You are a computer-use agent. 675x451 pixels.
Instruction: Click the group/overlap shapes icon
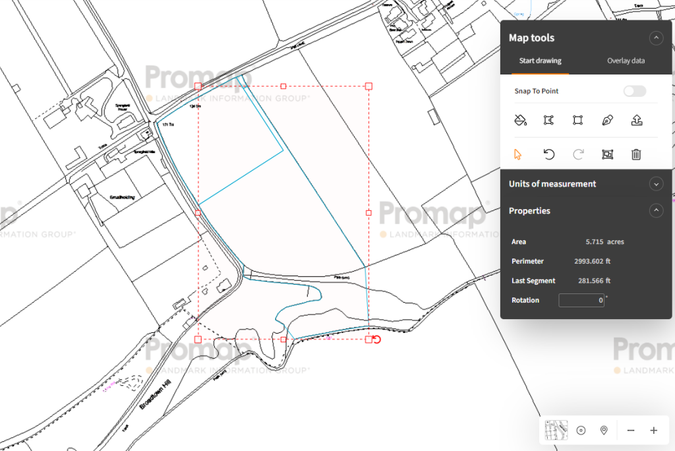pos(607,154)
